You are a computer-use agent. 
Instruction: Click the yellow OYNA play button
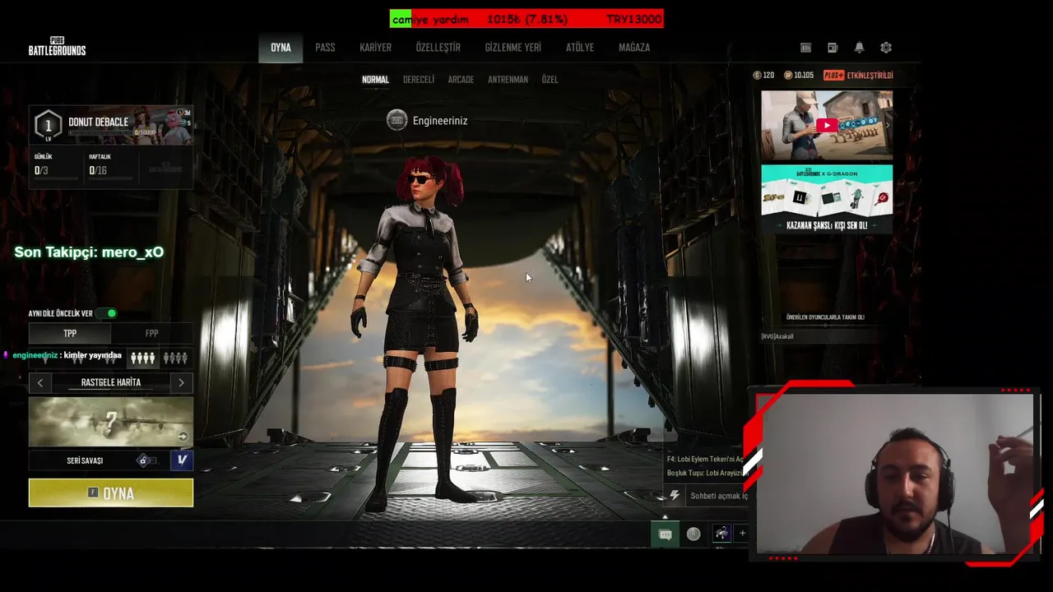coord(111,493)
